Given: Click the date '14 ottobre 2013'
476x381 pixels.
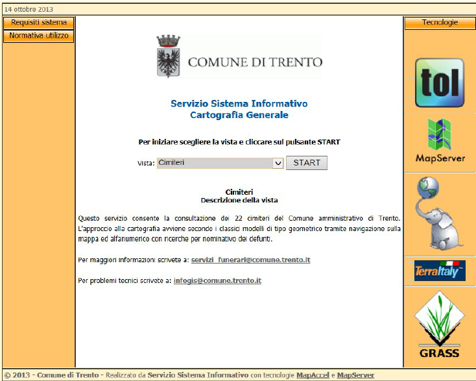Looking at the screenshot, I should [x=29, y=10].
